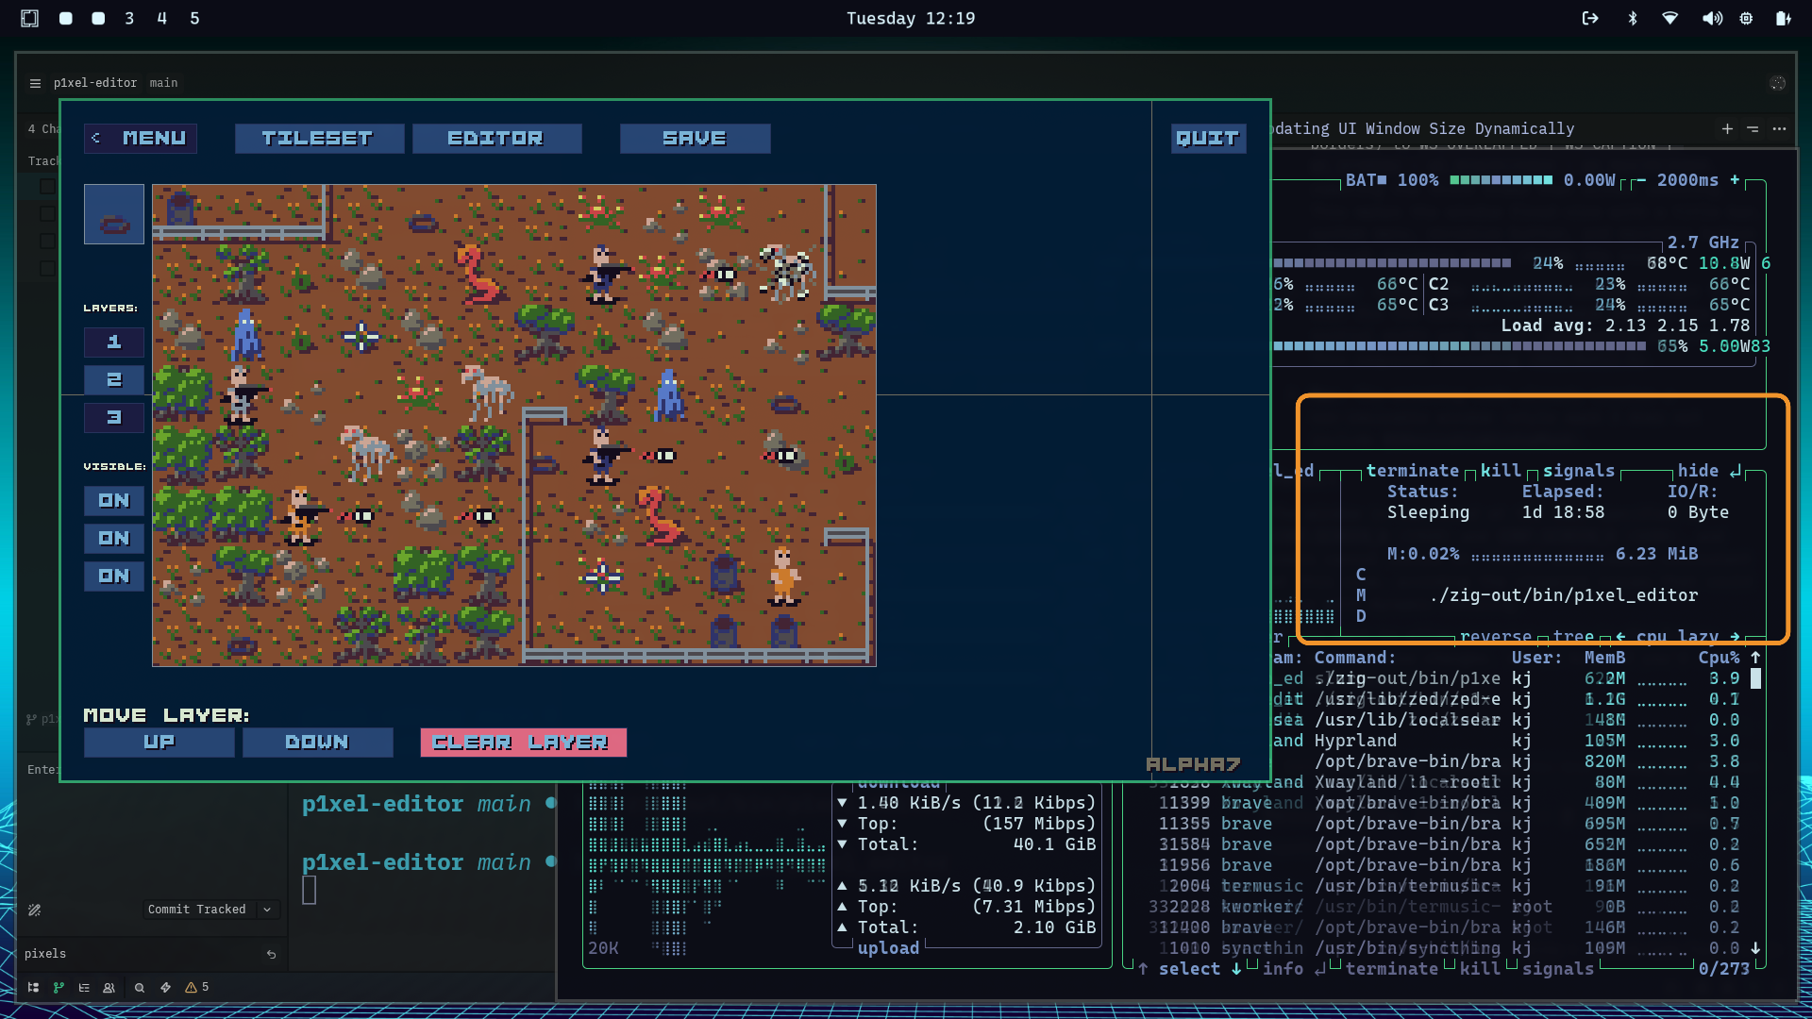This screenshot has width=1812, height=1019.
Task: Switch to the TILESET tab
Action: (x=318, y=138)
